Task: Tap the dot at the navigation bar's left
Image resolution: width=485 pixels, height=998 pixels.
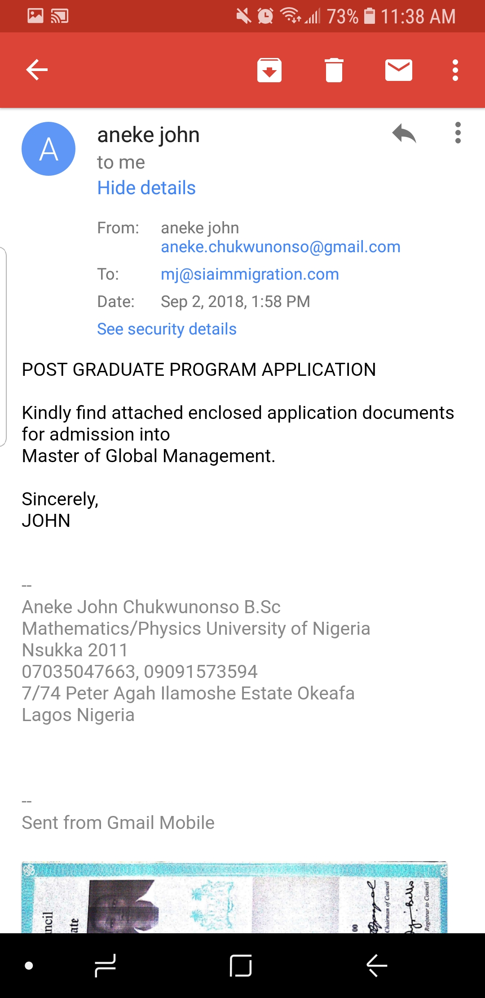Action: click(x=29, y=966)
